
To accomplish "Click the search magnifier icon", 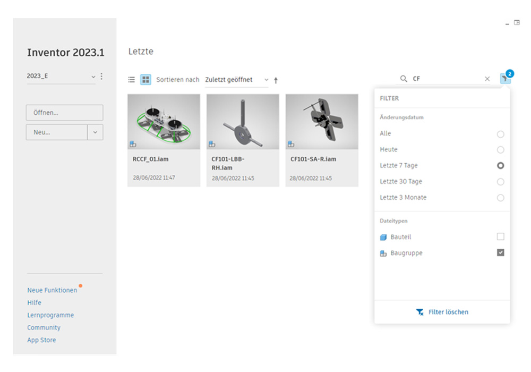I will 404,78.
